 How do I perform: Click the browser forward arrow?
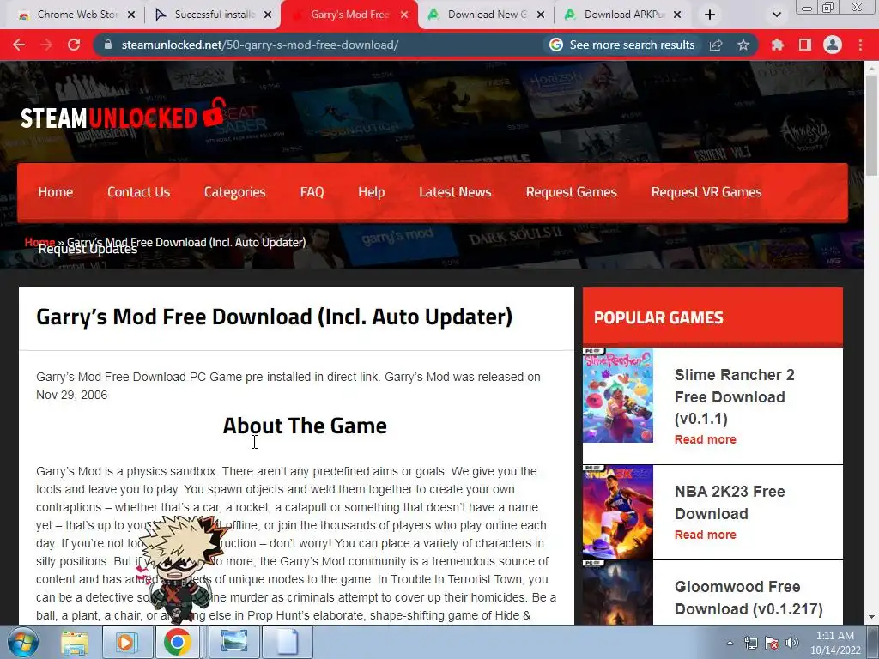pyautogui.click(x=46, y=45)
